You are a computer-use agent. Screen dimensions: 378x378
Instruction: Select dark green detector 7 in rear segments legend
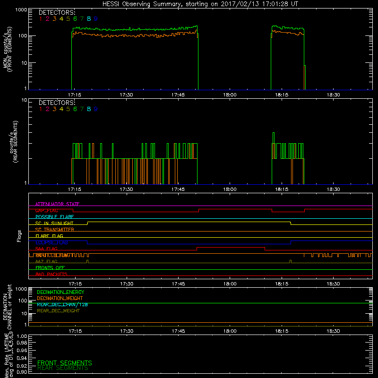coord(82,109)
